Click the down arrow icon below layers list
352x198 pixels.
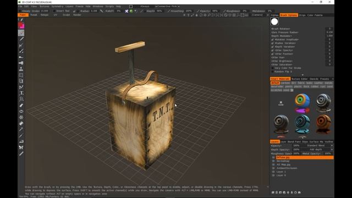(x=292, y=193)
